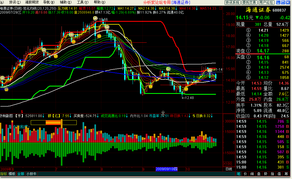
Task: Switch to the 值 tab
Action: 279,174
